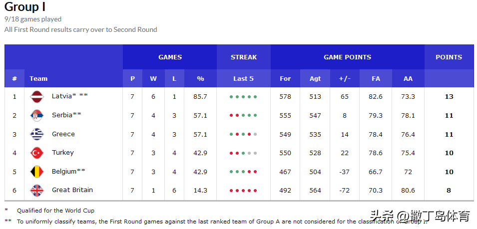
Task: Click Latvia's Last 5 streak dots
Action: point(243,97)
